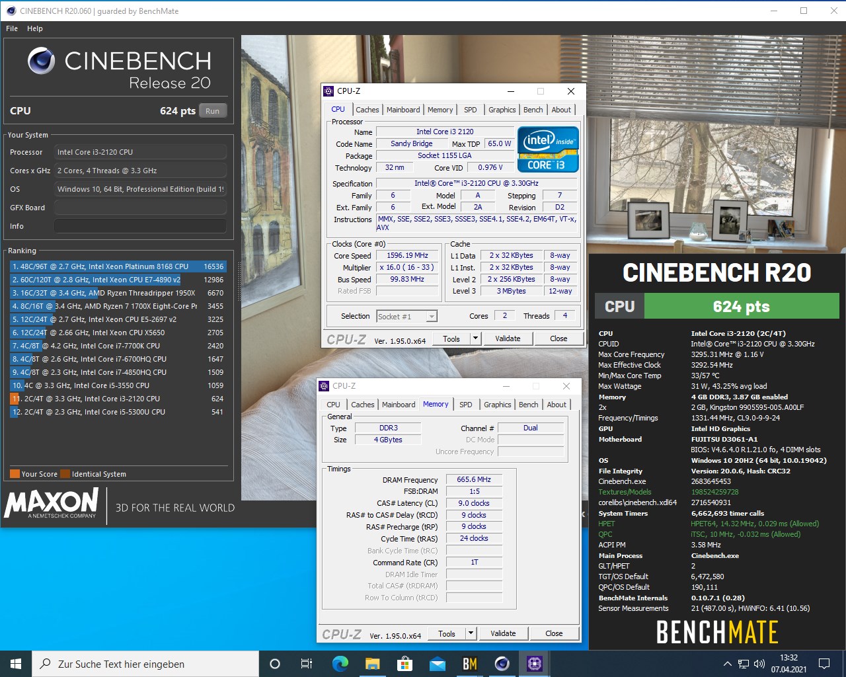Open Microsoft Store from taskbar
Image resolution: width=846 pixels, height=677 pixels.
404,664
